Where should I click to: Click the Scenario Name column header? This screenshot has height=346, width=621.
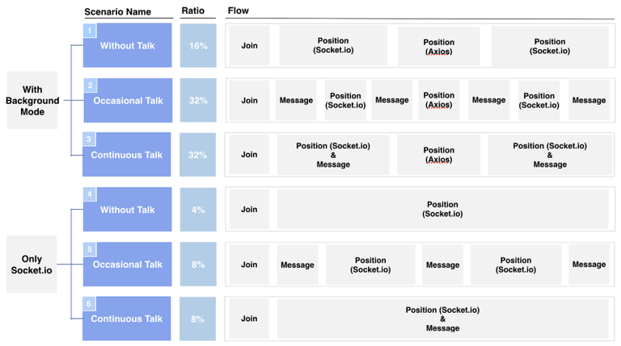pyautogui.click(x=117, y=12)
